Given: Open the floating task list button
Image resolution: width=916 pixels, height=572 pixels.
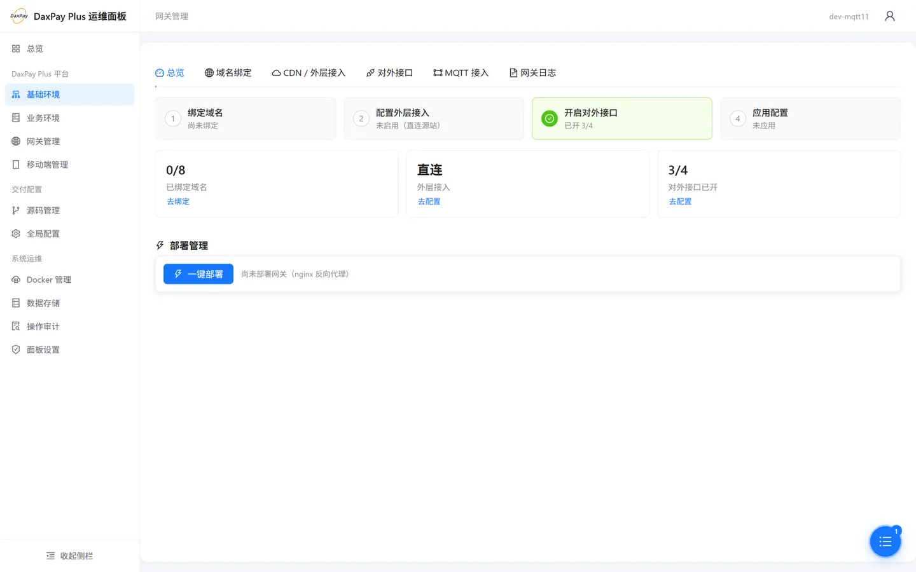Looking at the screenshot, I should pos(885,541).
